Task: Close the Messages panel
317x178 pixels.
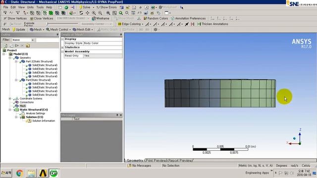Action: pyautogui.click(x=121, y=115)
